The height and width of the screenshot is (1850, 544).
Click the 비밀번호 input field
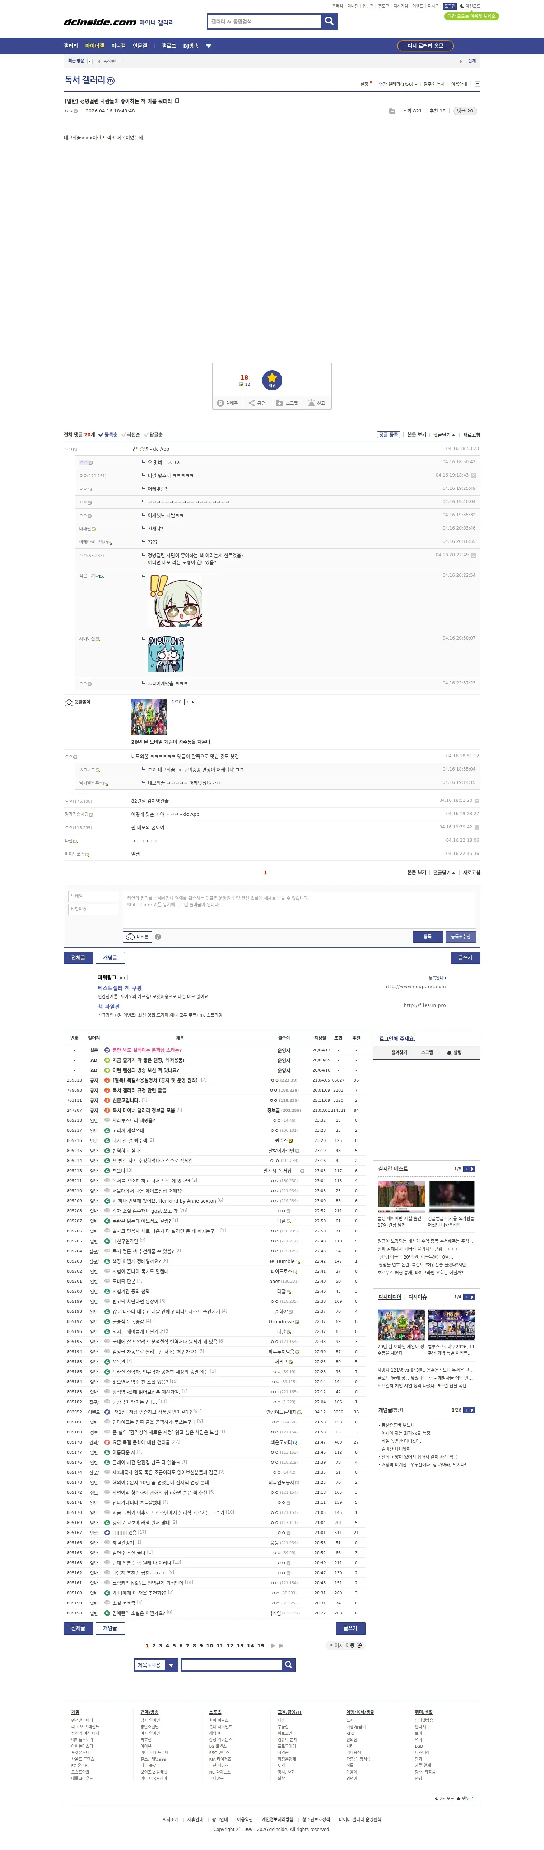pyautogui.click(x=93, y=910)
